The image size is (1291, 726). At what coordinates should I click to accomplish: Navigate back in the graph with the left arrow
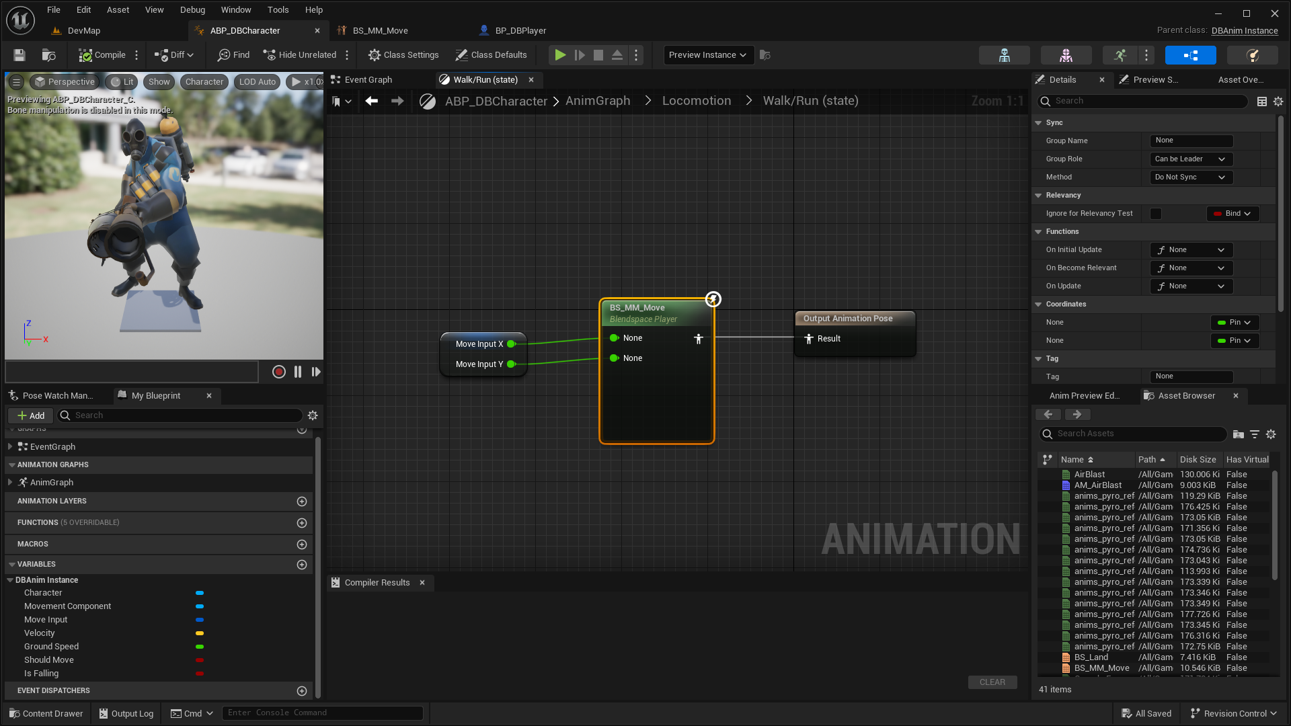click(372, 101)
